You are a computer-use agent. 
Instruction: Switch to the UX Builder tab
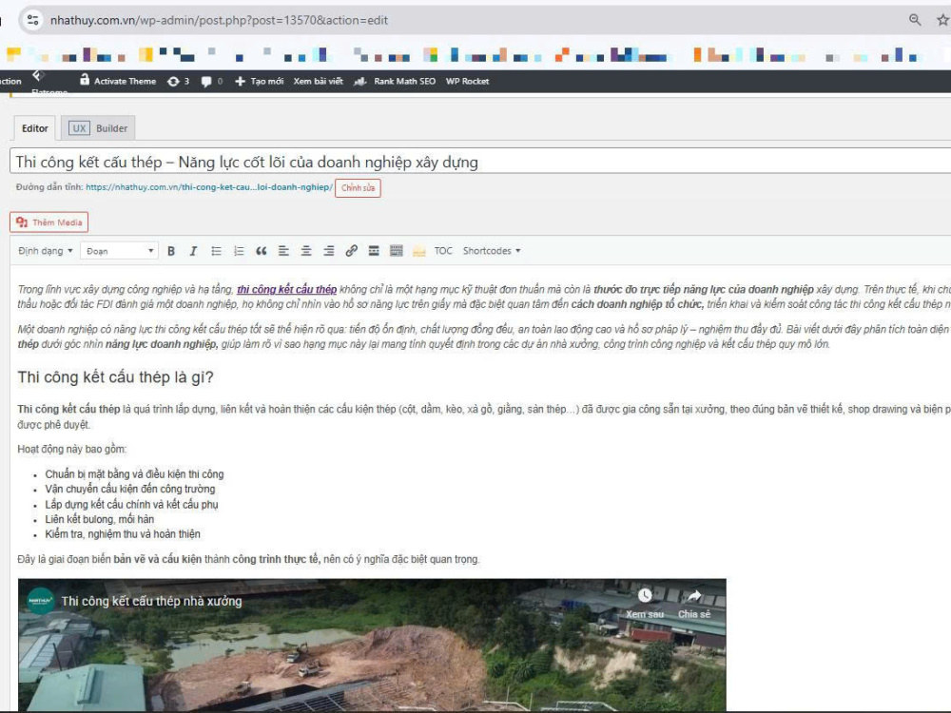(98, 128)
